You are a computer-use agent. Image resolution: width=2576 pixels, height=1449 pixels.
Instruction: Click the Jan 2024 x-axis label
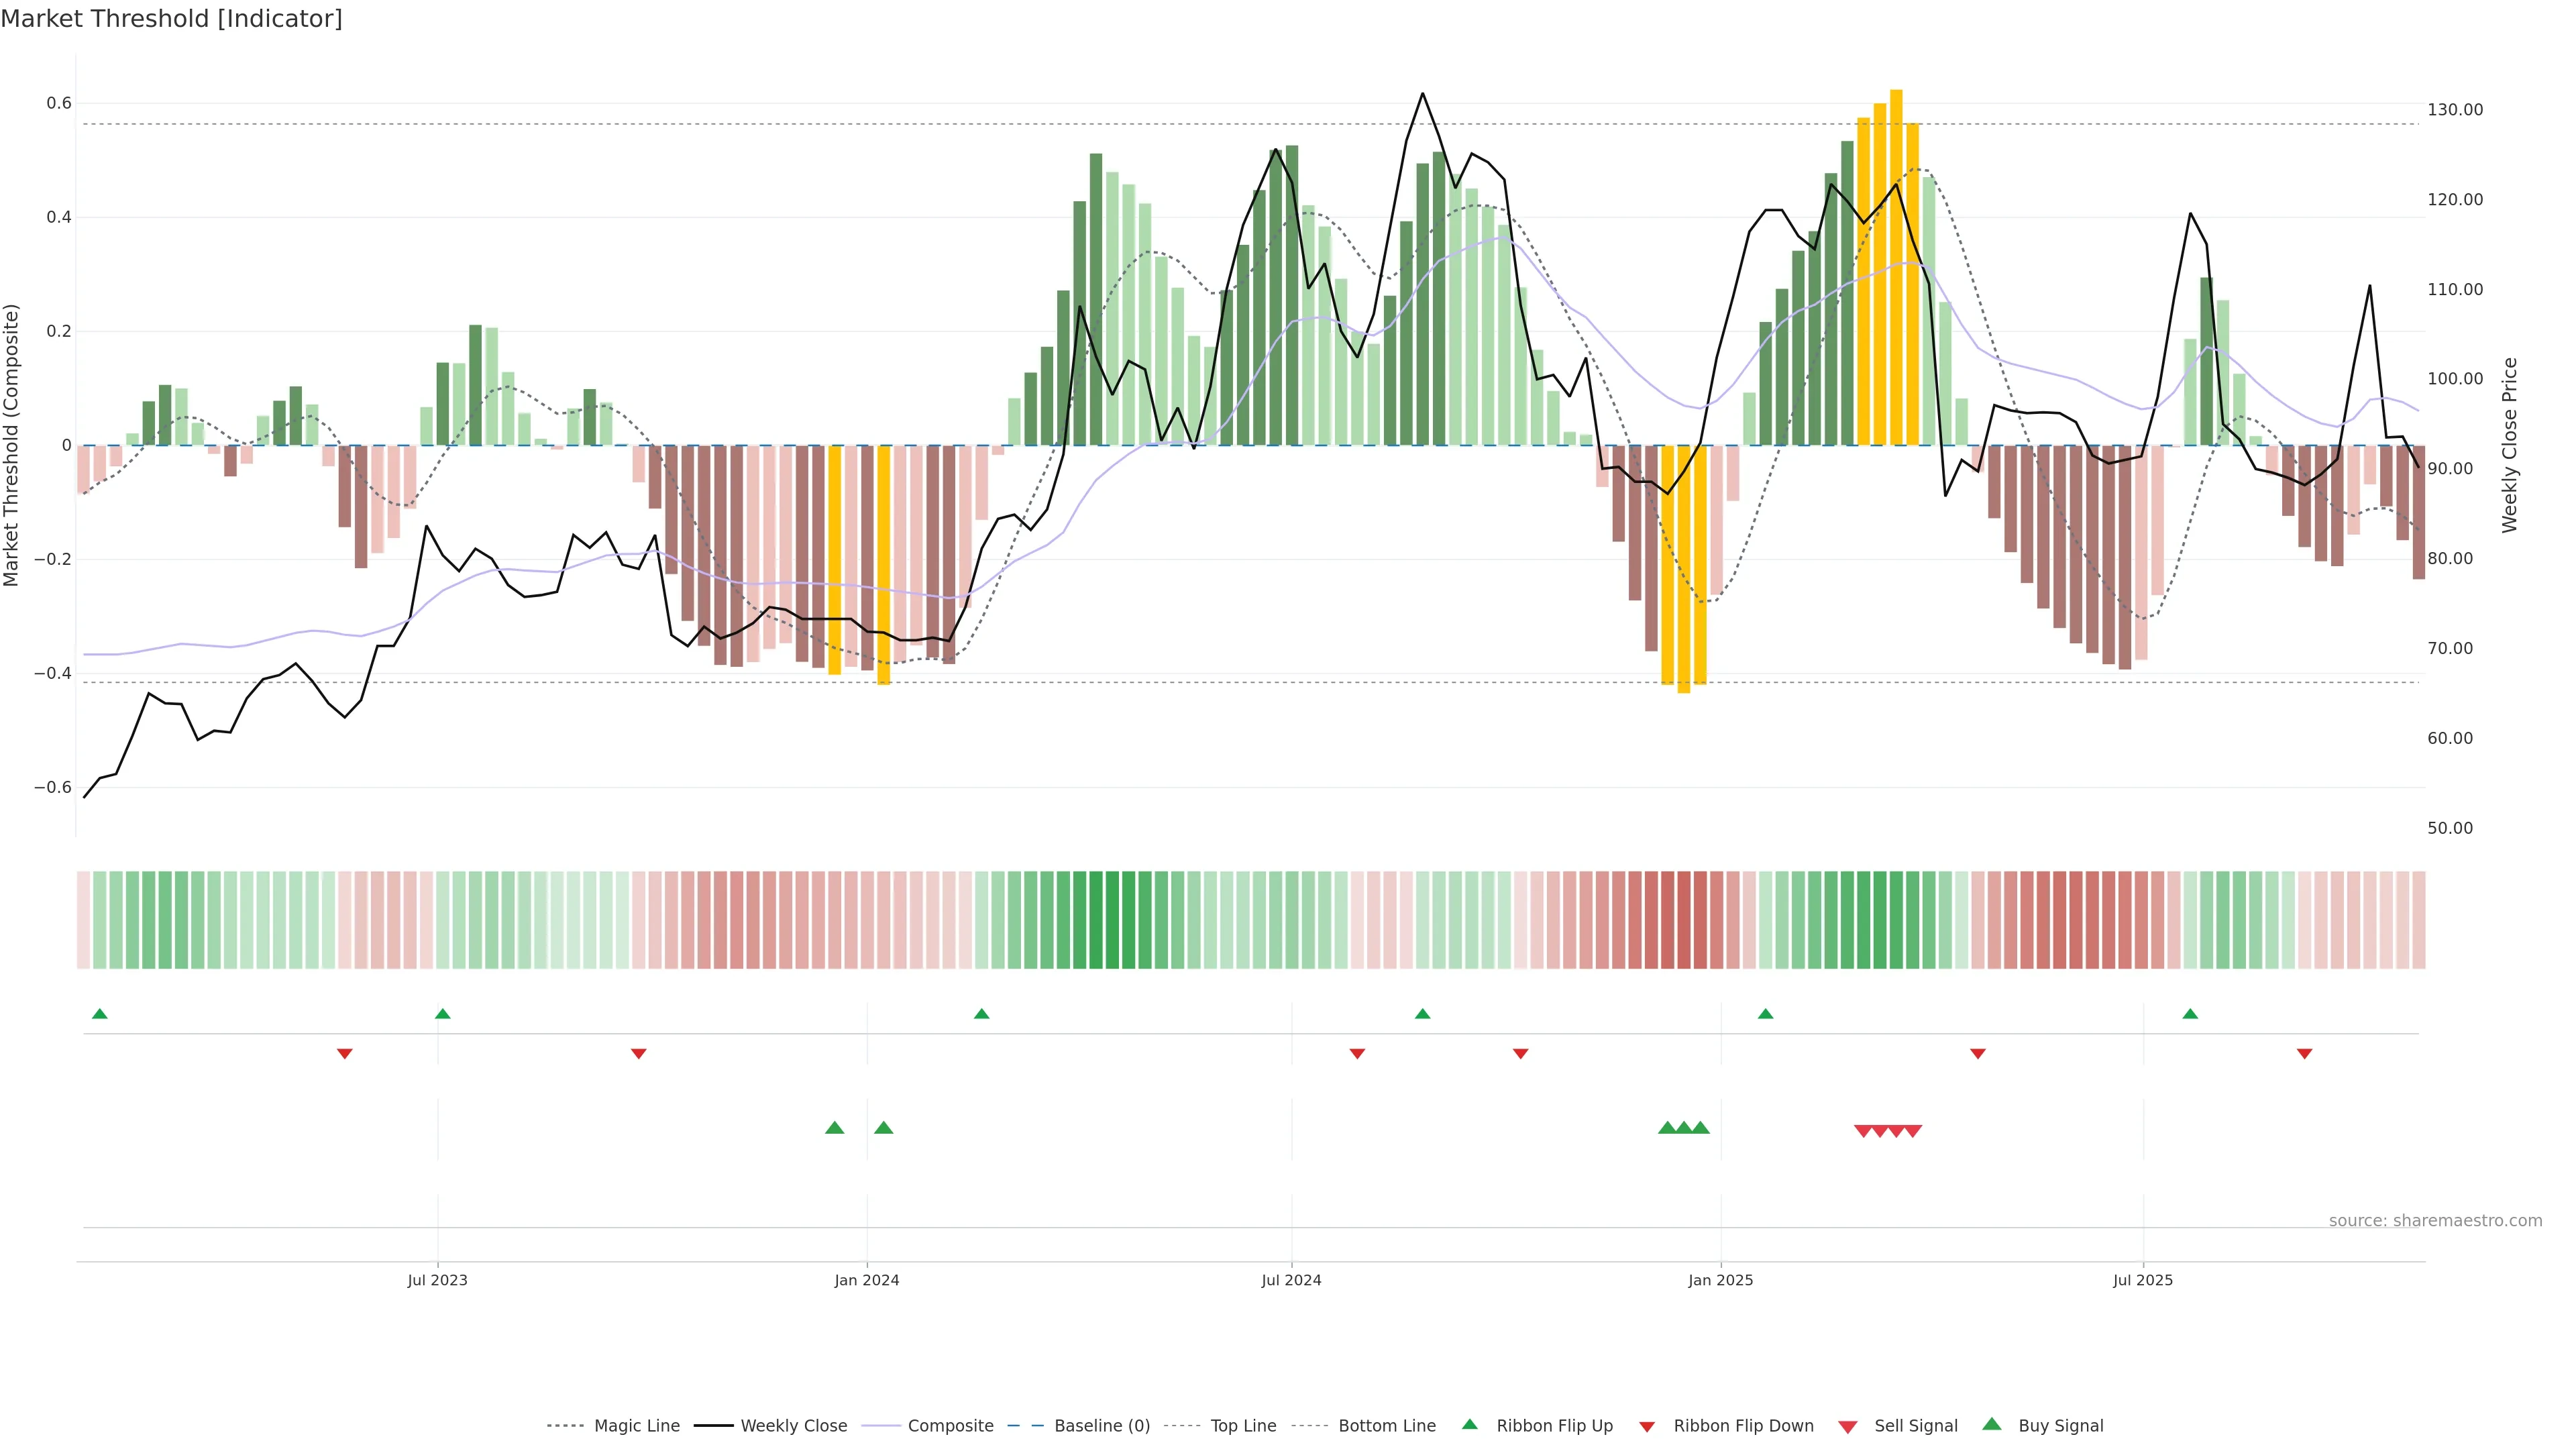pos(866,1280)
